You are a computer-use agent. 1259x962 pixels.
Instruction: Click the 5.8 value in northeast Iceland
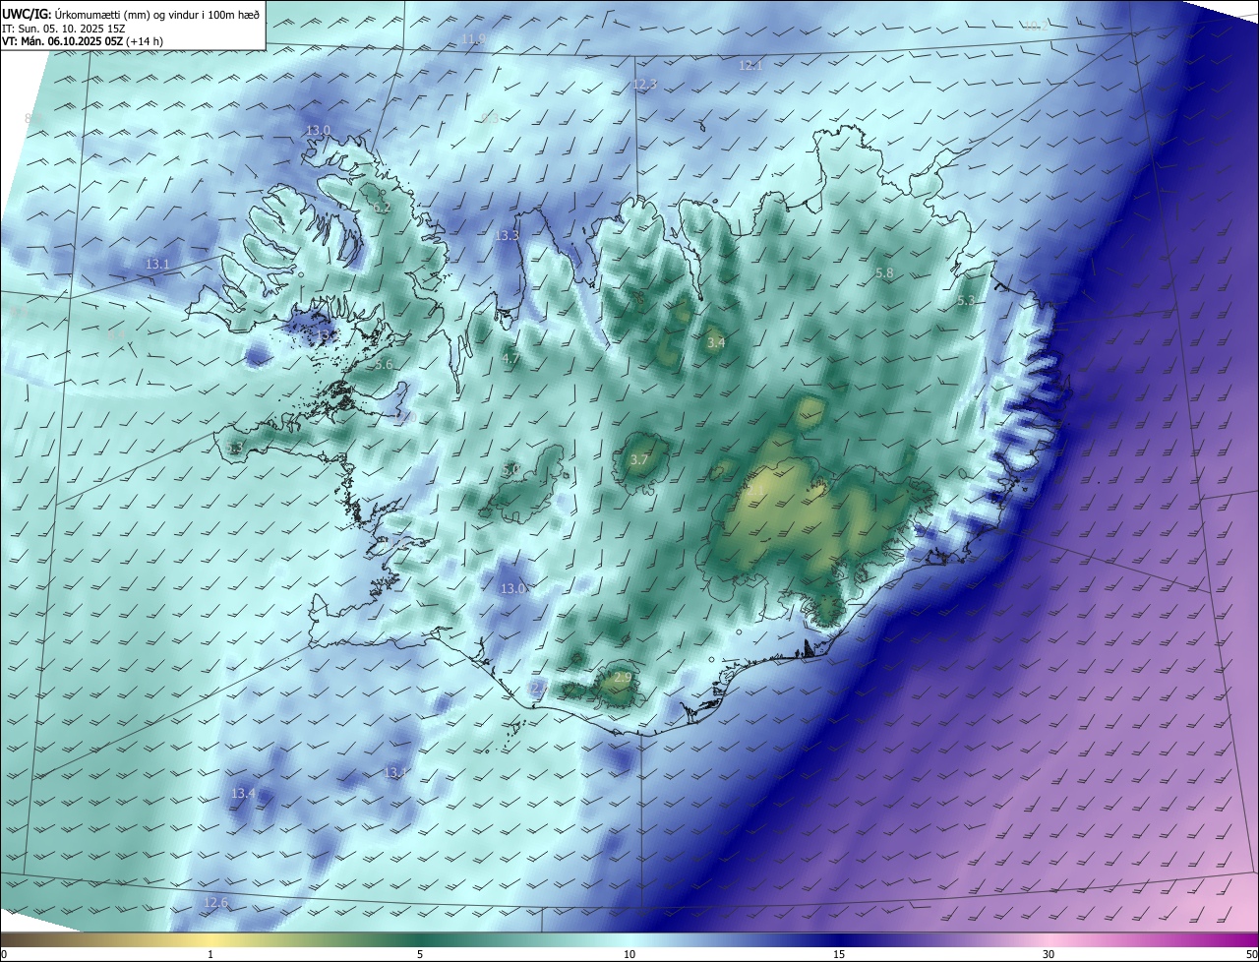click(884, 273)
